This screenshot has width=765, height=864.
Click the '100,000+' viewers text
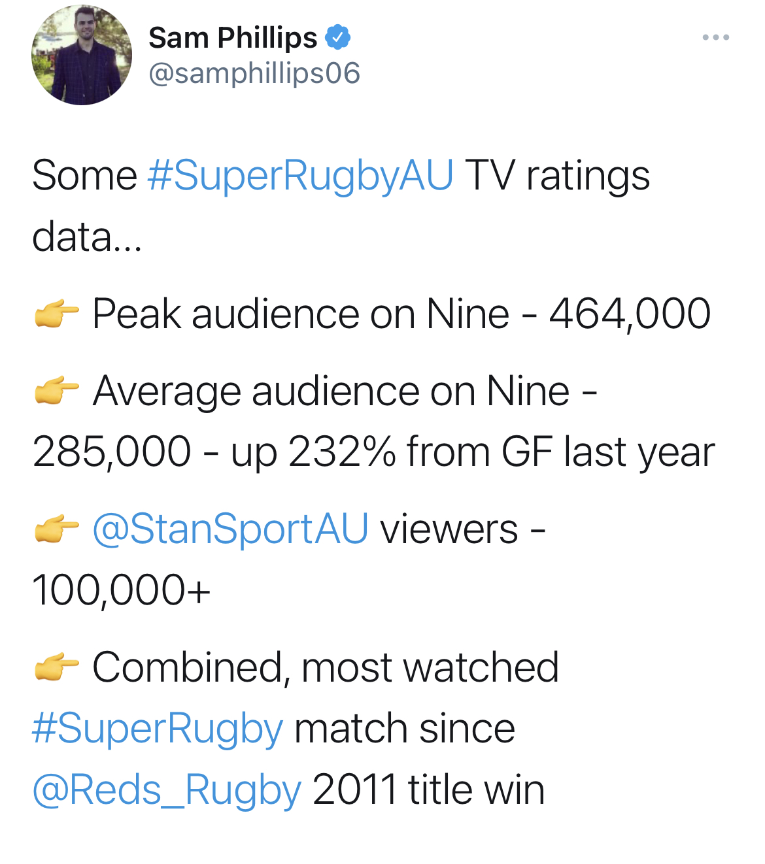tap(122, 590)
